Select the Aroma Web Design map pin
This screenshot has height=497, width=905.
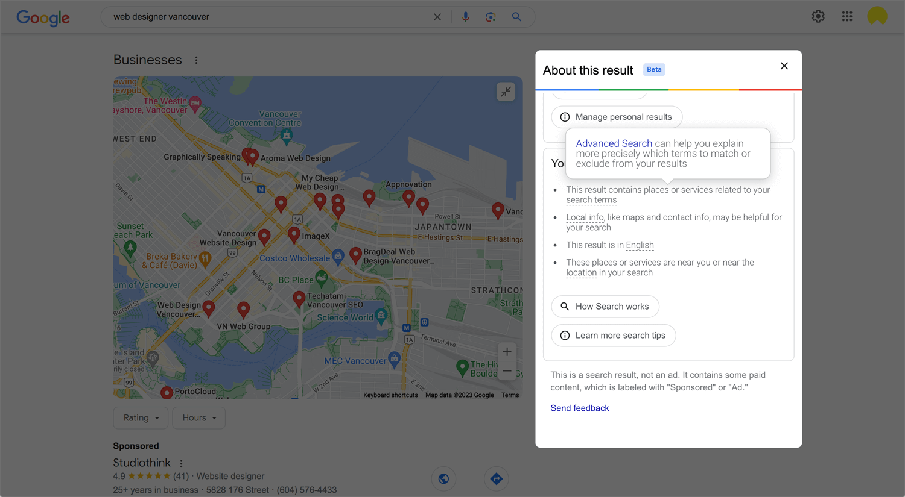tap(253, 157)
